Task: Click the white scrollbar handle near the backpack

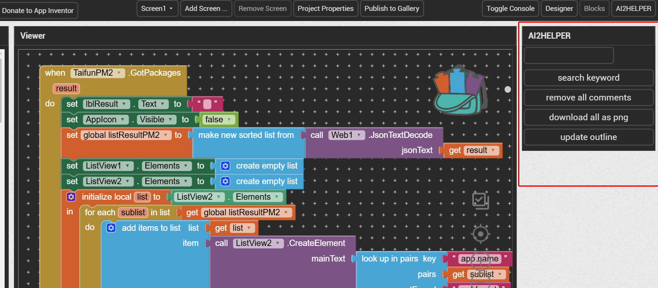Action: point(508,90)
